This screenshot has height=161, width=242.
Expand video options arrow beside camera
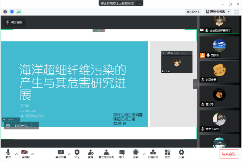(32, 153)
